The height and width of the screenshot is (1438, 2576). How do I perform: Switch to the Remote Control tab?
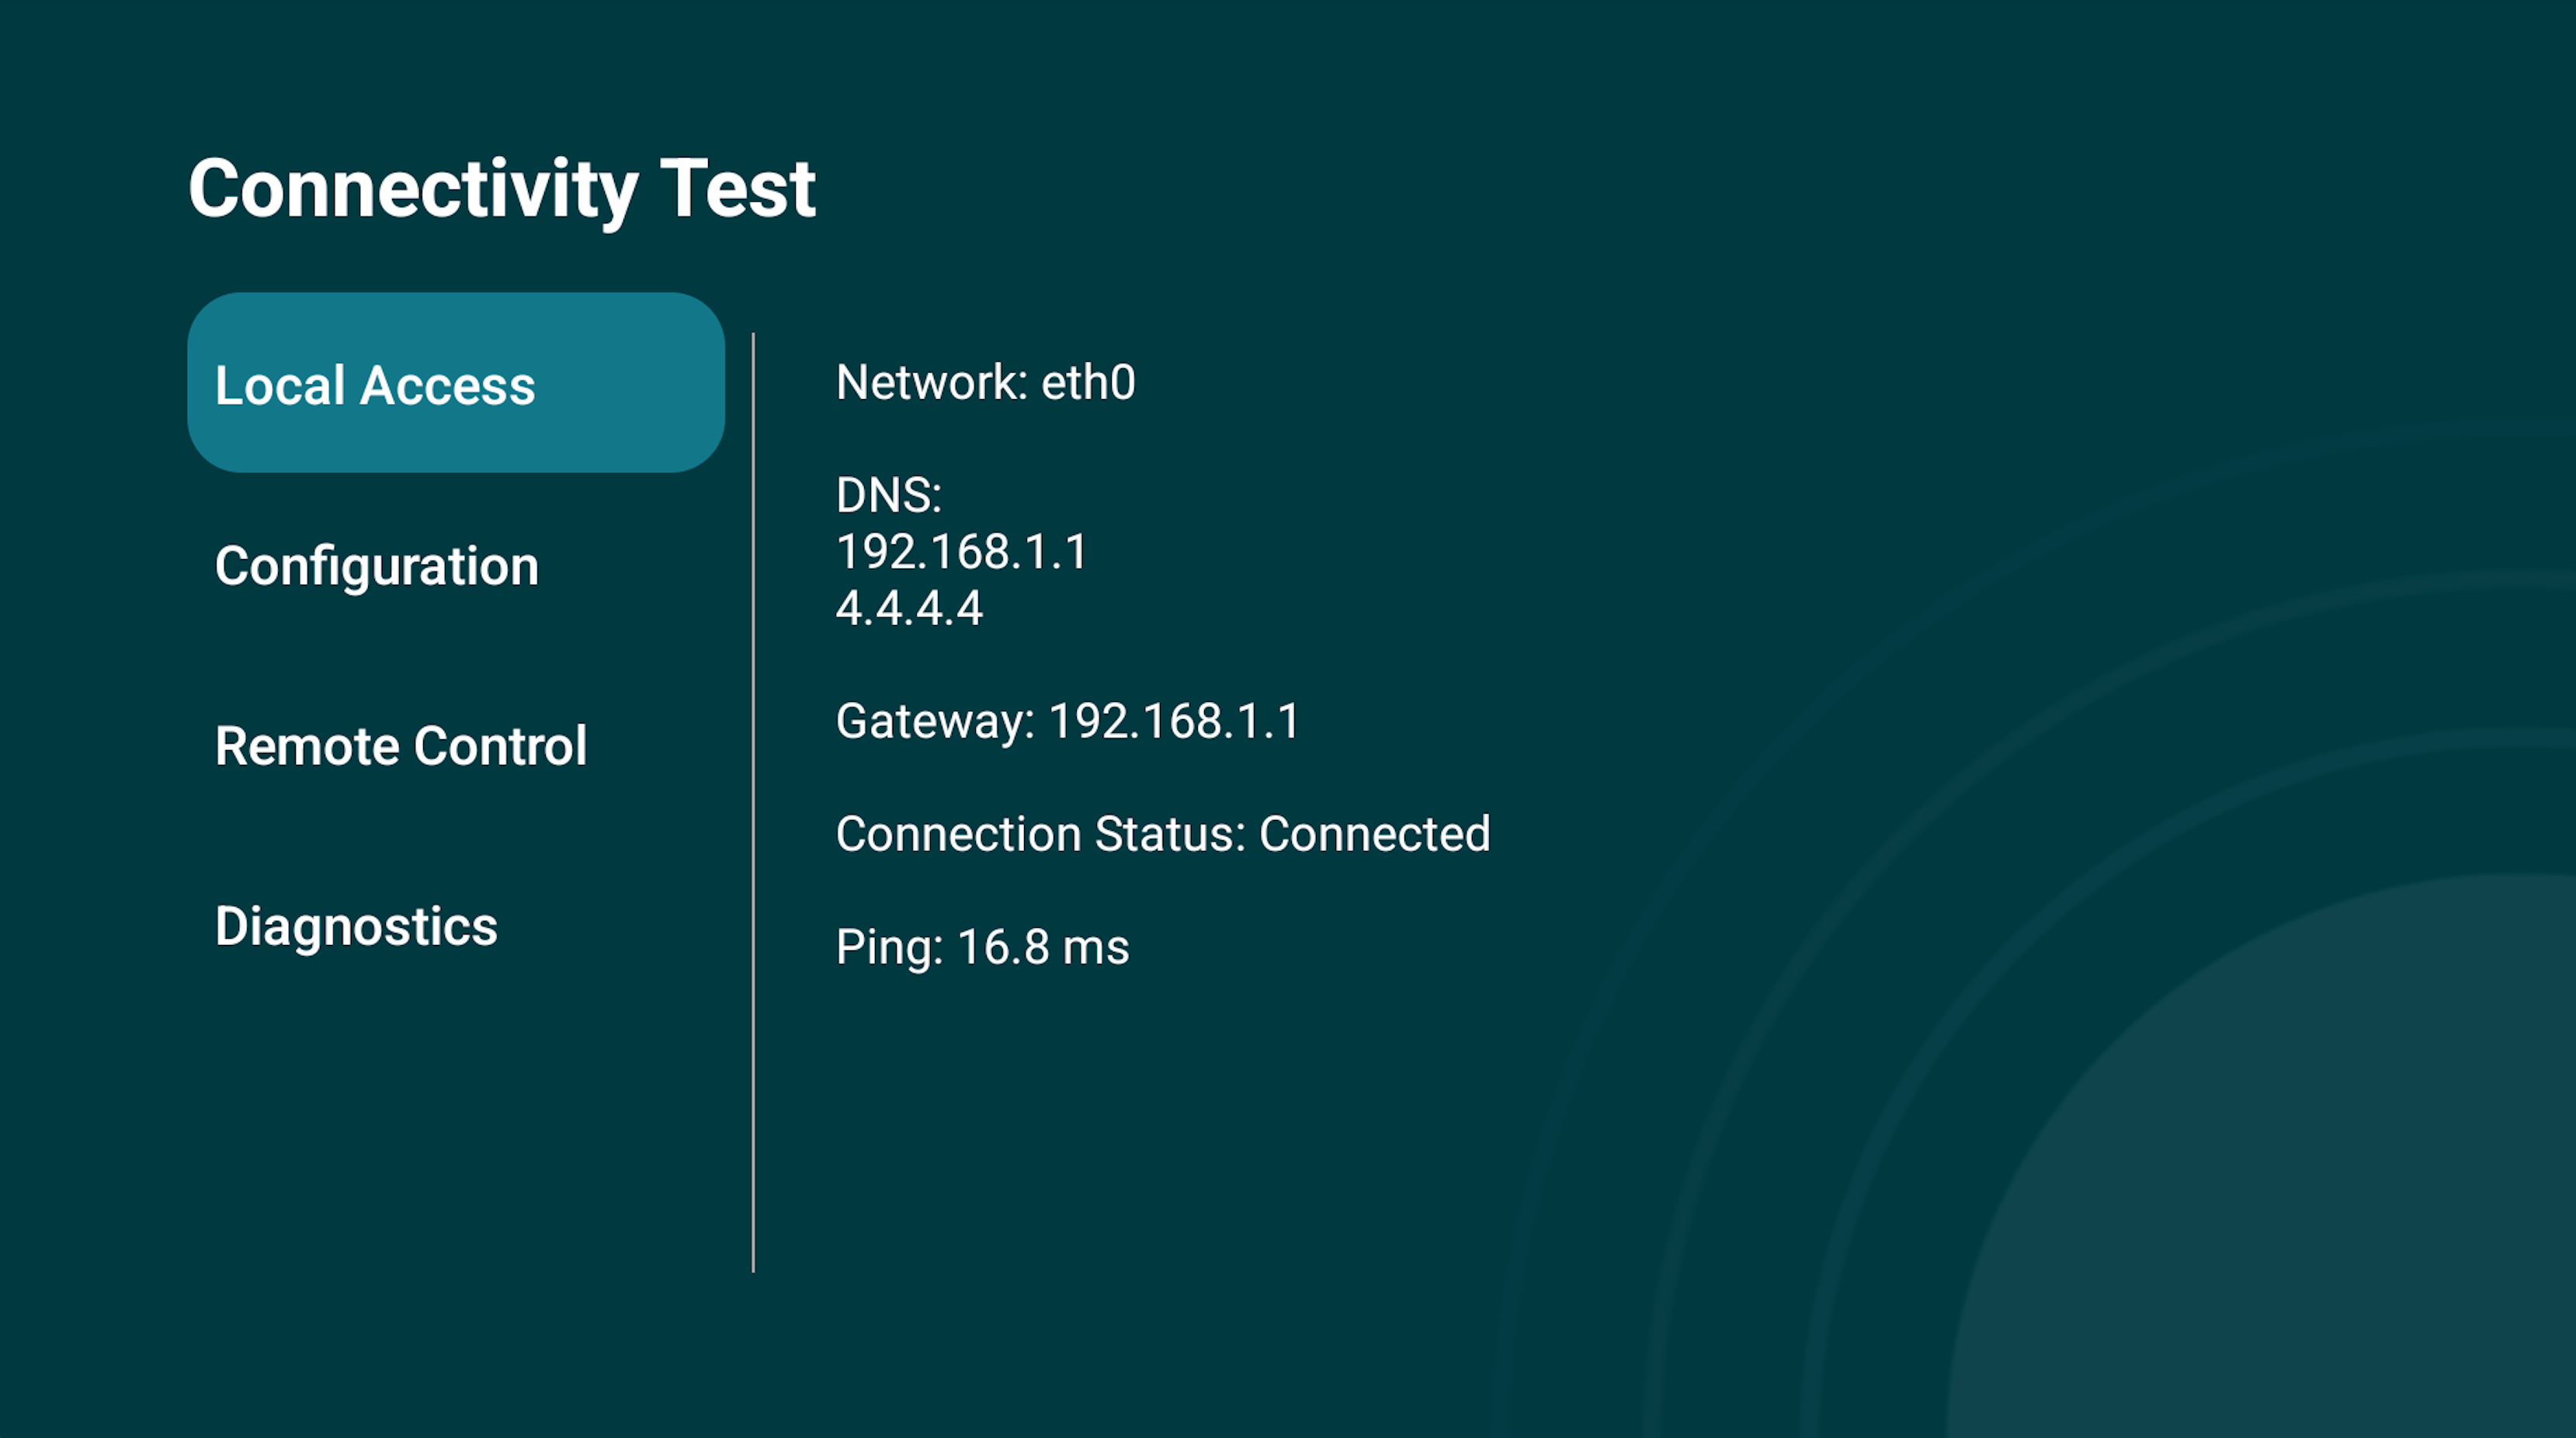(401, 746)
